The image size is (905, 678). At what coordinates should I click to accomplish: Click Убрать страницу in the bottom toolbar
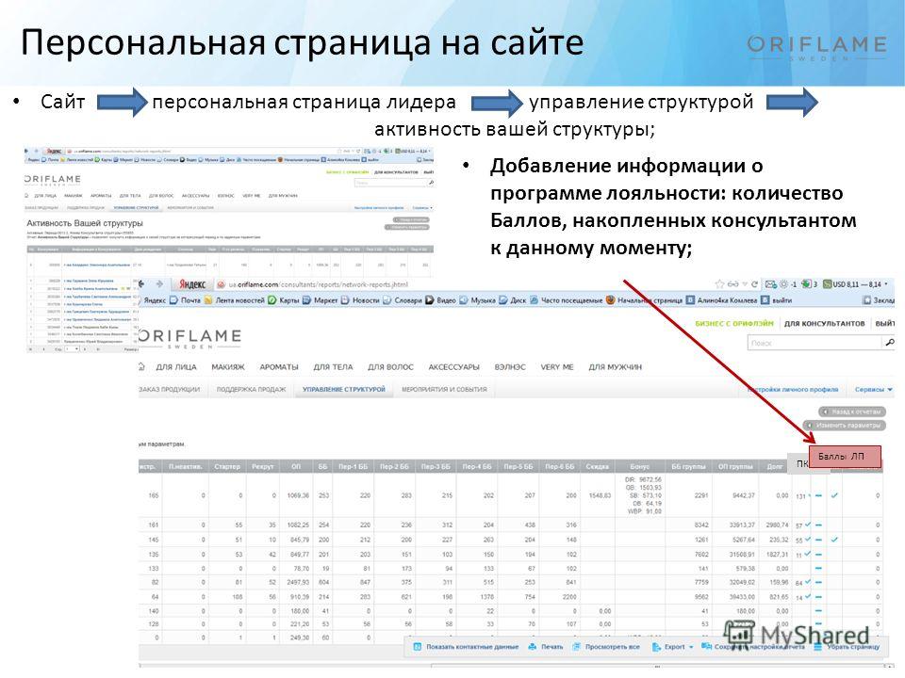point(847,647)
